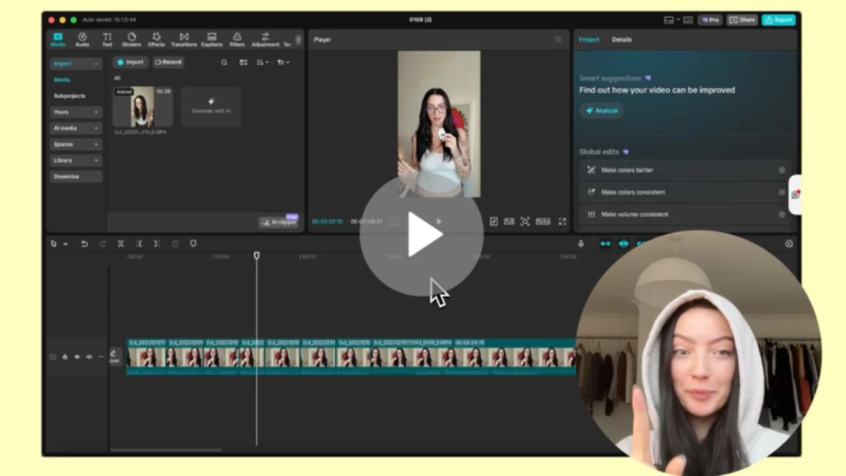Toggle Make volume consistent
Viewport: 846px width, 476px height.
[782, 214]
